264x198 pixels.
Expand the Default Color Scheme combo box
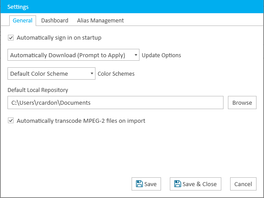(51, 73)
